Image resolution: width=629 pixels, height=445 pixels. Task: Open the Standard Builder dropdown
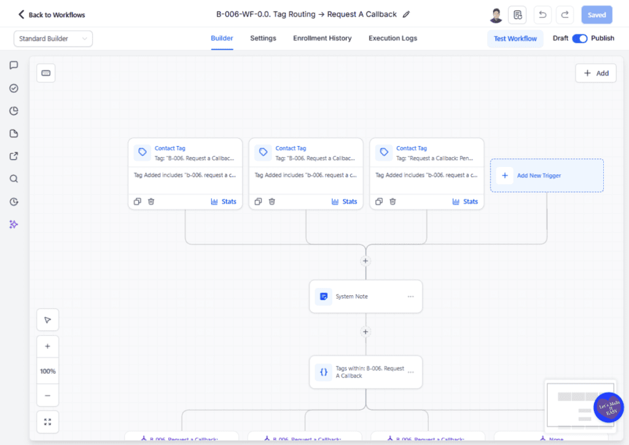(53, 38)
